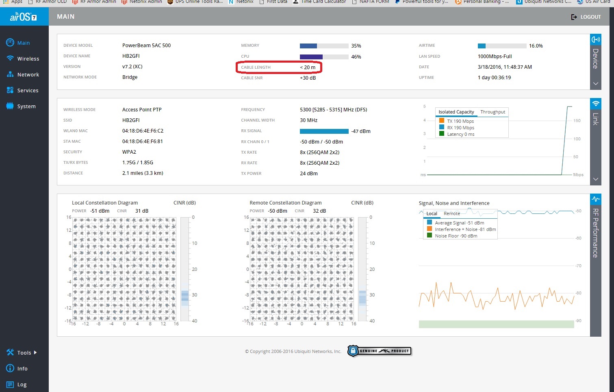Collapse the Link panel chevron
614x392 pixels.
(x=595, y=179)
